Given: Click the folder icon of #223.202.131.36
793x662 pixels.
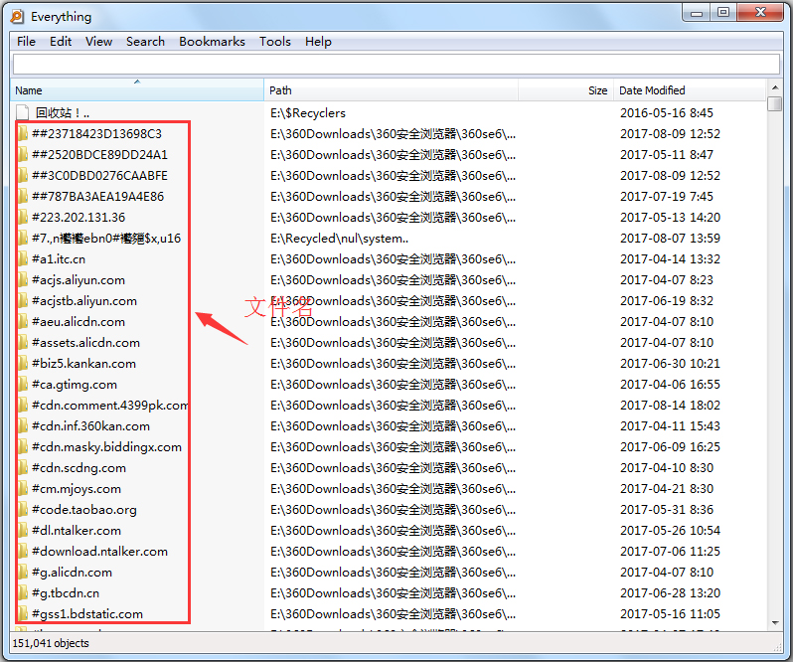Looking at the screenshot, I should (x=22, y=217).
